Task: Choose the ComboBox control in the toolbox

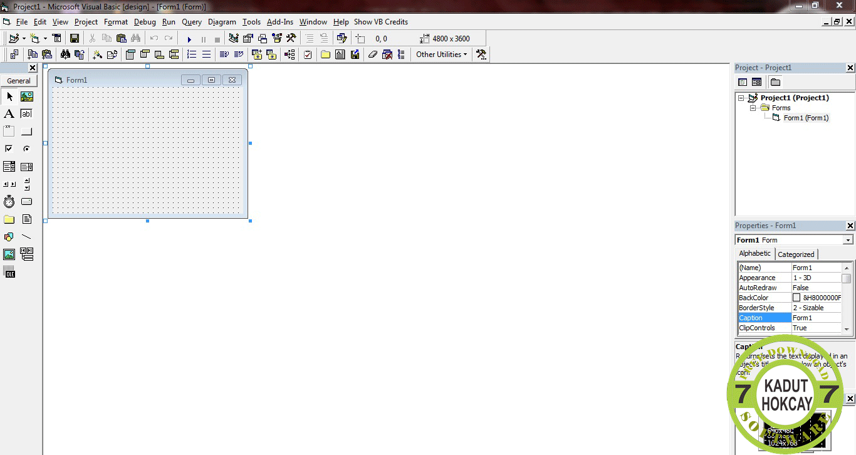Action: coord(9,167)
